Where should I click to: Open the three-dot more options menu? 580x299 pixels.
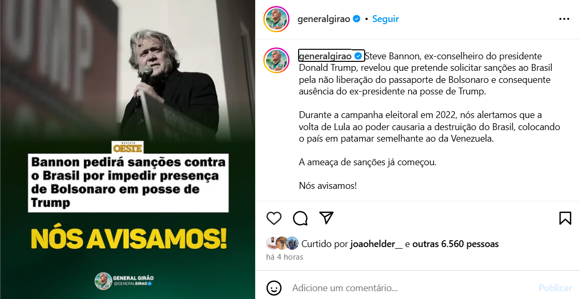[564, 19]
